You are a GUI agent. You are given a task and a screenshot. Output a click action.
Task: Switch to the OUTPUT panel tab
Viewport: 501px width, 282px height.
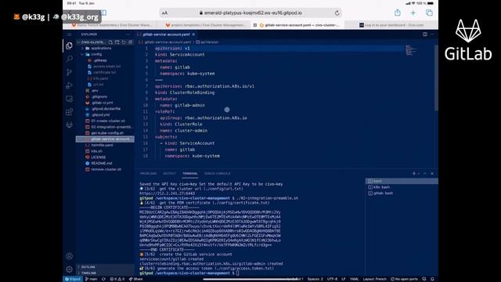pos(169,173)
